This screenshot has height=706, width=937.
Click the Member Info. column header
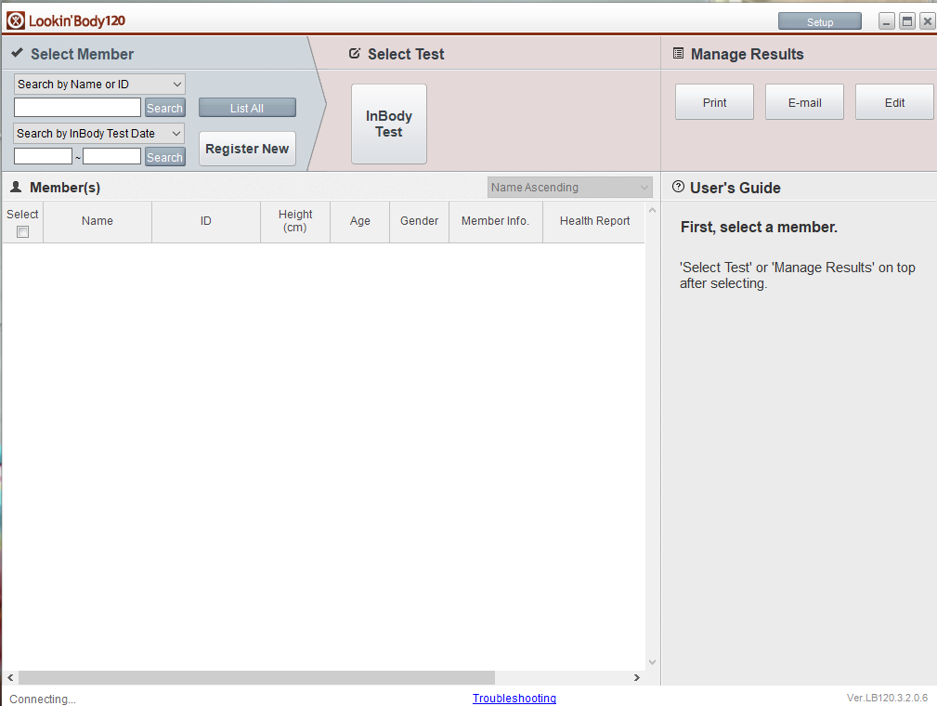495,221
